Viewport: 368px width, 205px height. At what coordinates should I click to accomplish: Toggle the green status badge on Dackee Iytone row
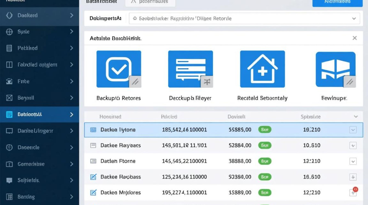264,130
